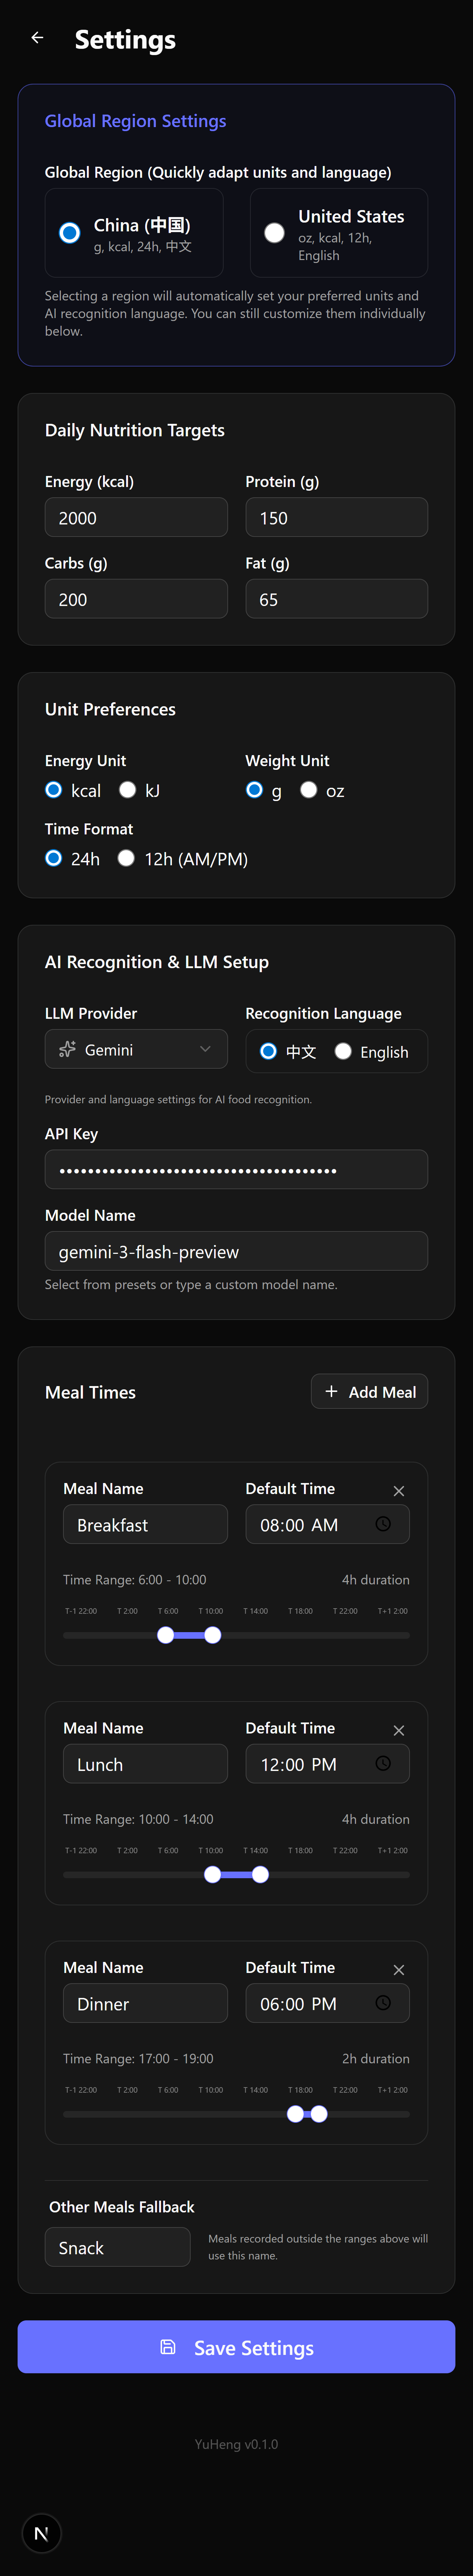Set recognition language to English
Image resolution: width=473 pixels, height=2576 pixels.
coord(343,1051)
